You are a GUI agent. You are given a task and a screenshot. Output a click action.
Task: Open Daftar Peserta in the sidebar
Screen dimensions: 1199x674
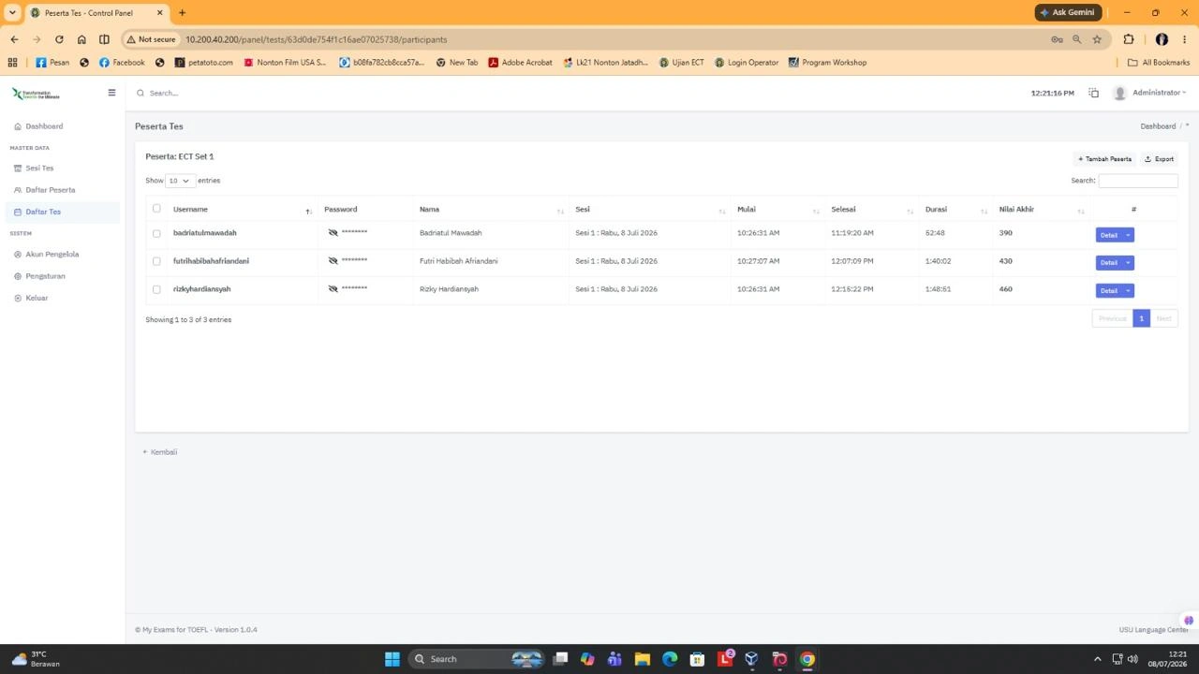point(50,190)
